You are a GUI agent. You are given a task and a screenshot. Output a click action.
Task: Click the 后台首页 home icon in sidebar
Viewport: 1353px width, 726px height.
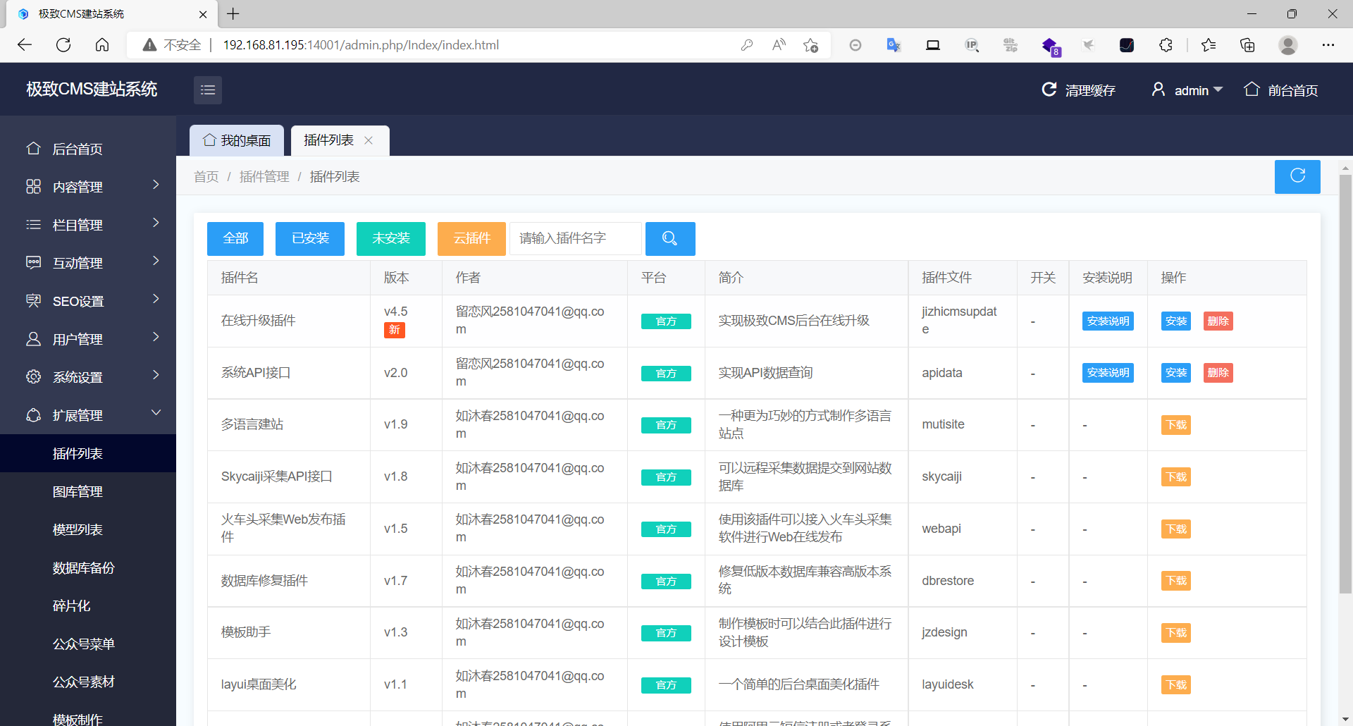33,149
